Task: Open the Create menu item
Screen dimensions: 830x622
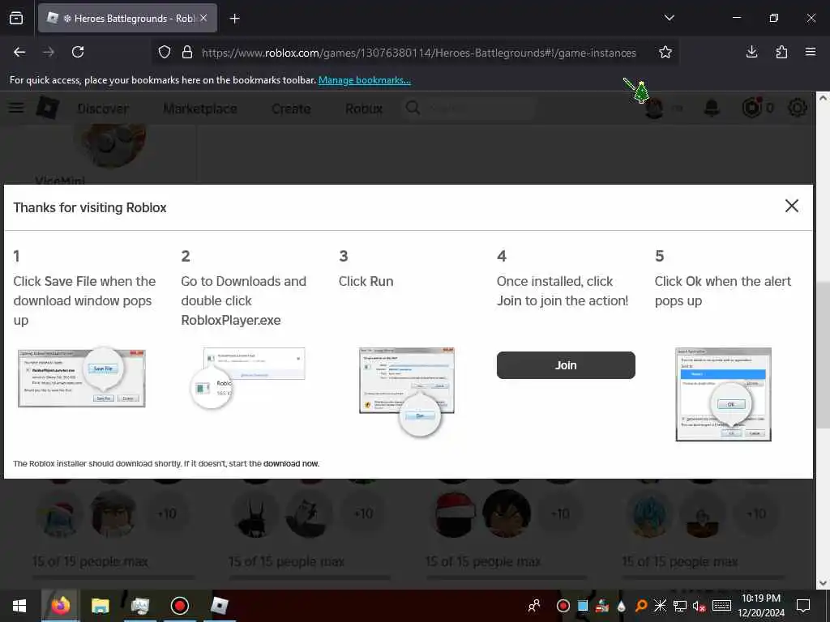Action: click(x=291, y=109)
